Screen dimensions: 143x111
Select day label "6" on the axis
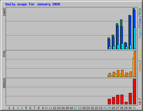30,108
